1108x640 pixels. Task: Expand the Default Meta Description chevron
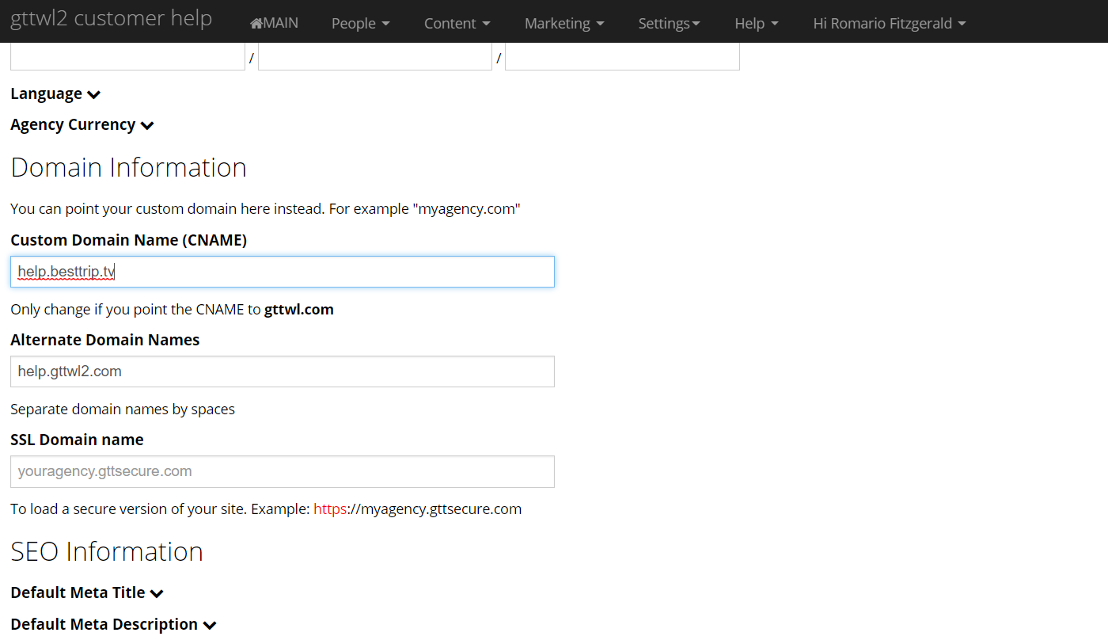coord(209,625)
